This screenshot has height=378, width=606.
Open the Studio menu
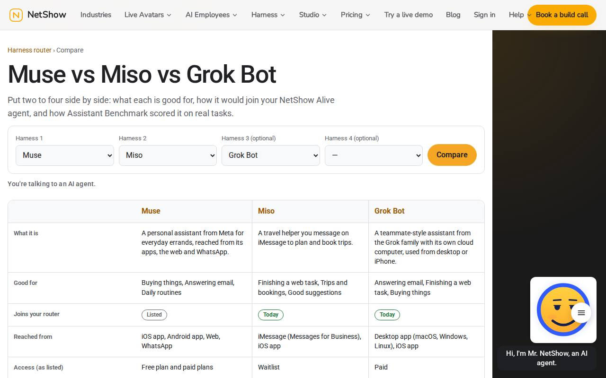click(x=312, y=15)
